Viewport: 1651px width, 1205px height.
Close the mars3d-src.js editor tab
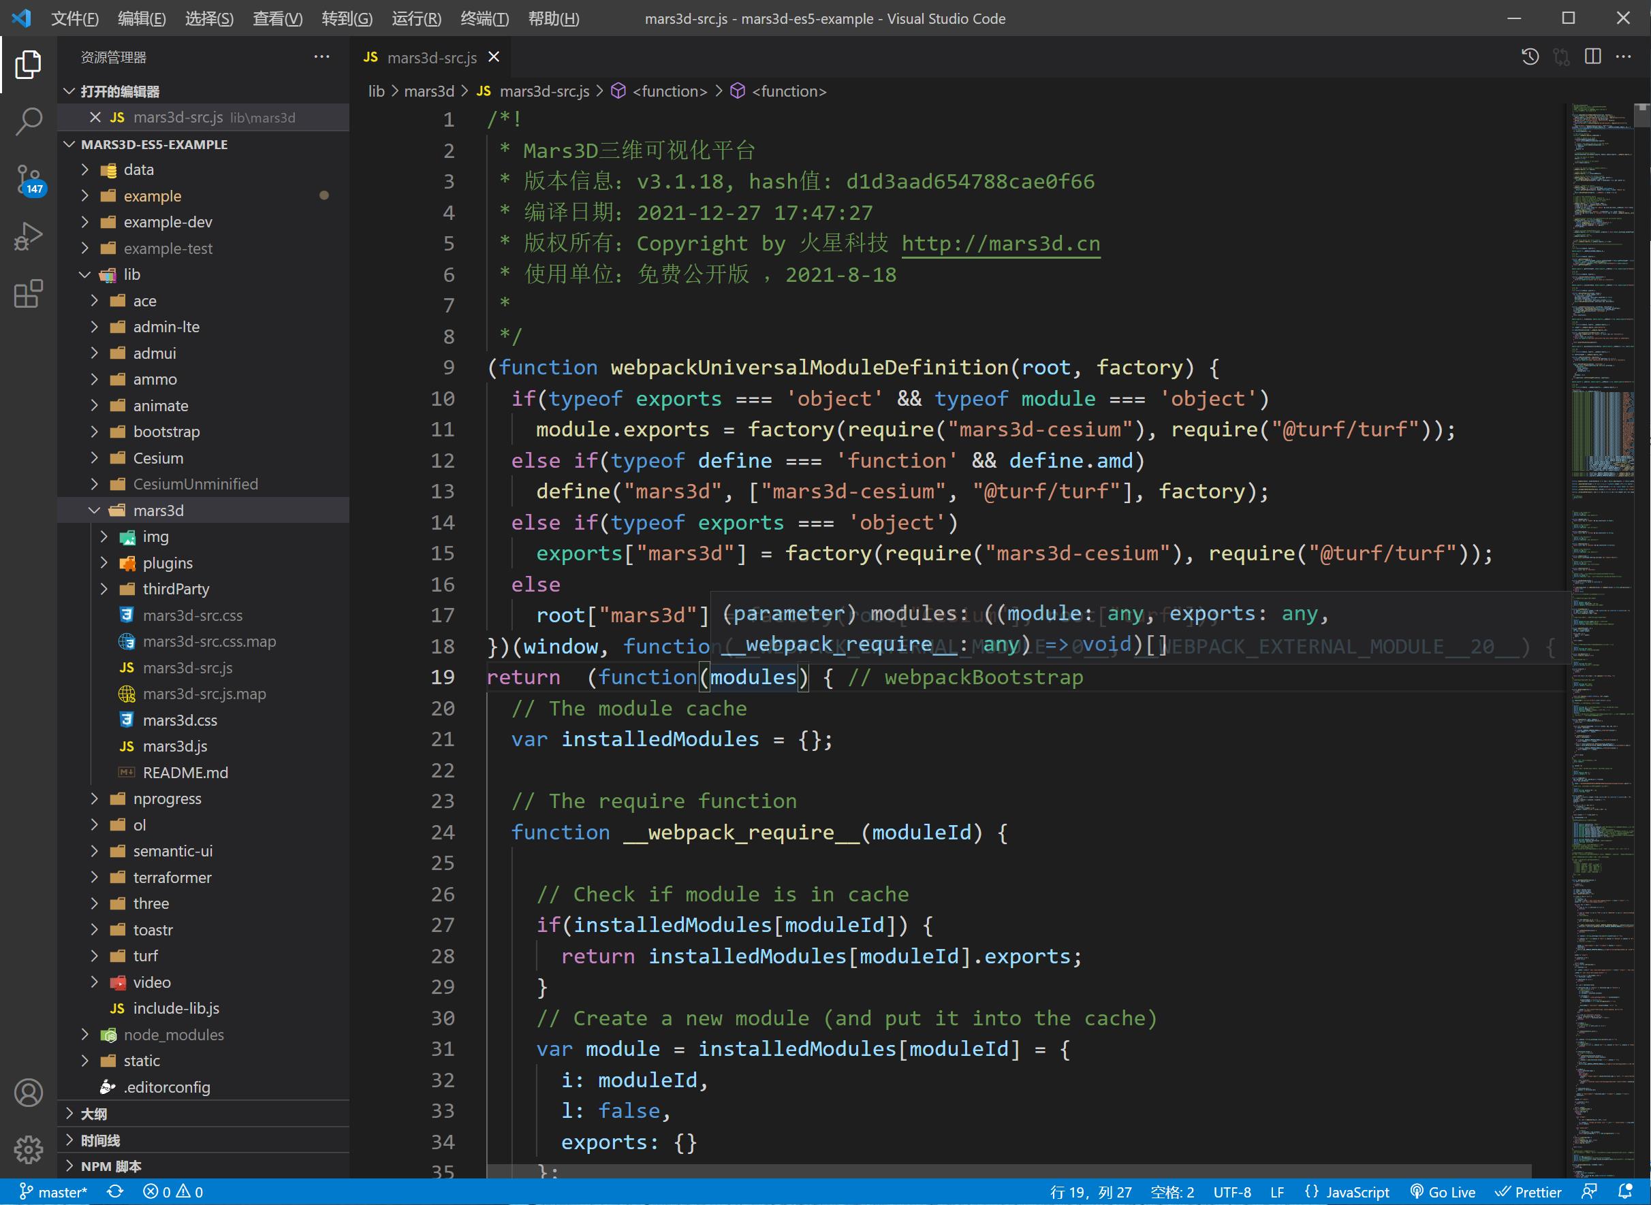click(x=494, y=57)
